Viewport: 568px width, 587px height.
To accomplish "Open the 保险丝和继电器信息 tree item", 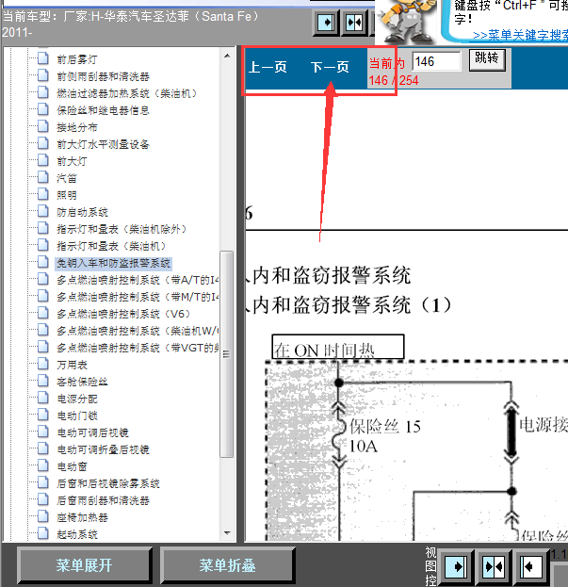I will [x=103, y=110].
